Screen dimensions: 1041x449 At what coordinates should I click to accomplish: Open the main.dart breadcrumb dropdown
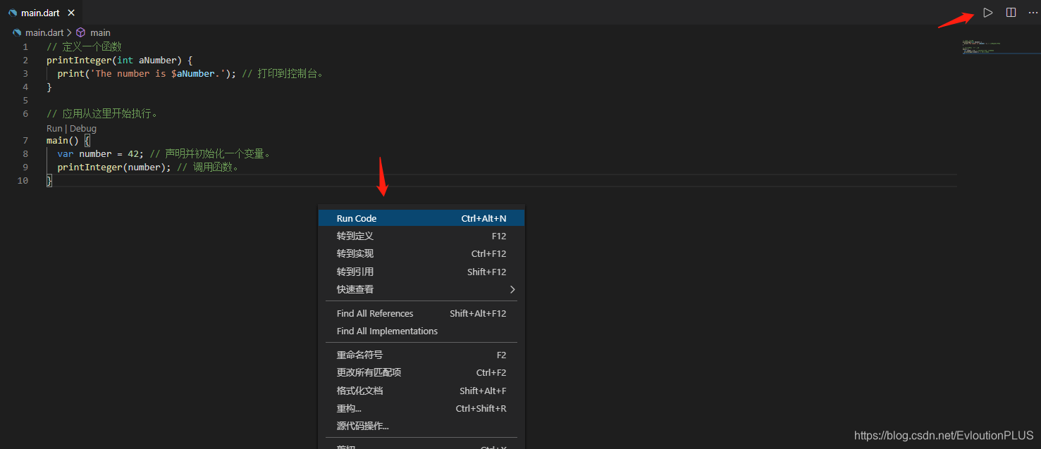pos(44,32)
